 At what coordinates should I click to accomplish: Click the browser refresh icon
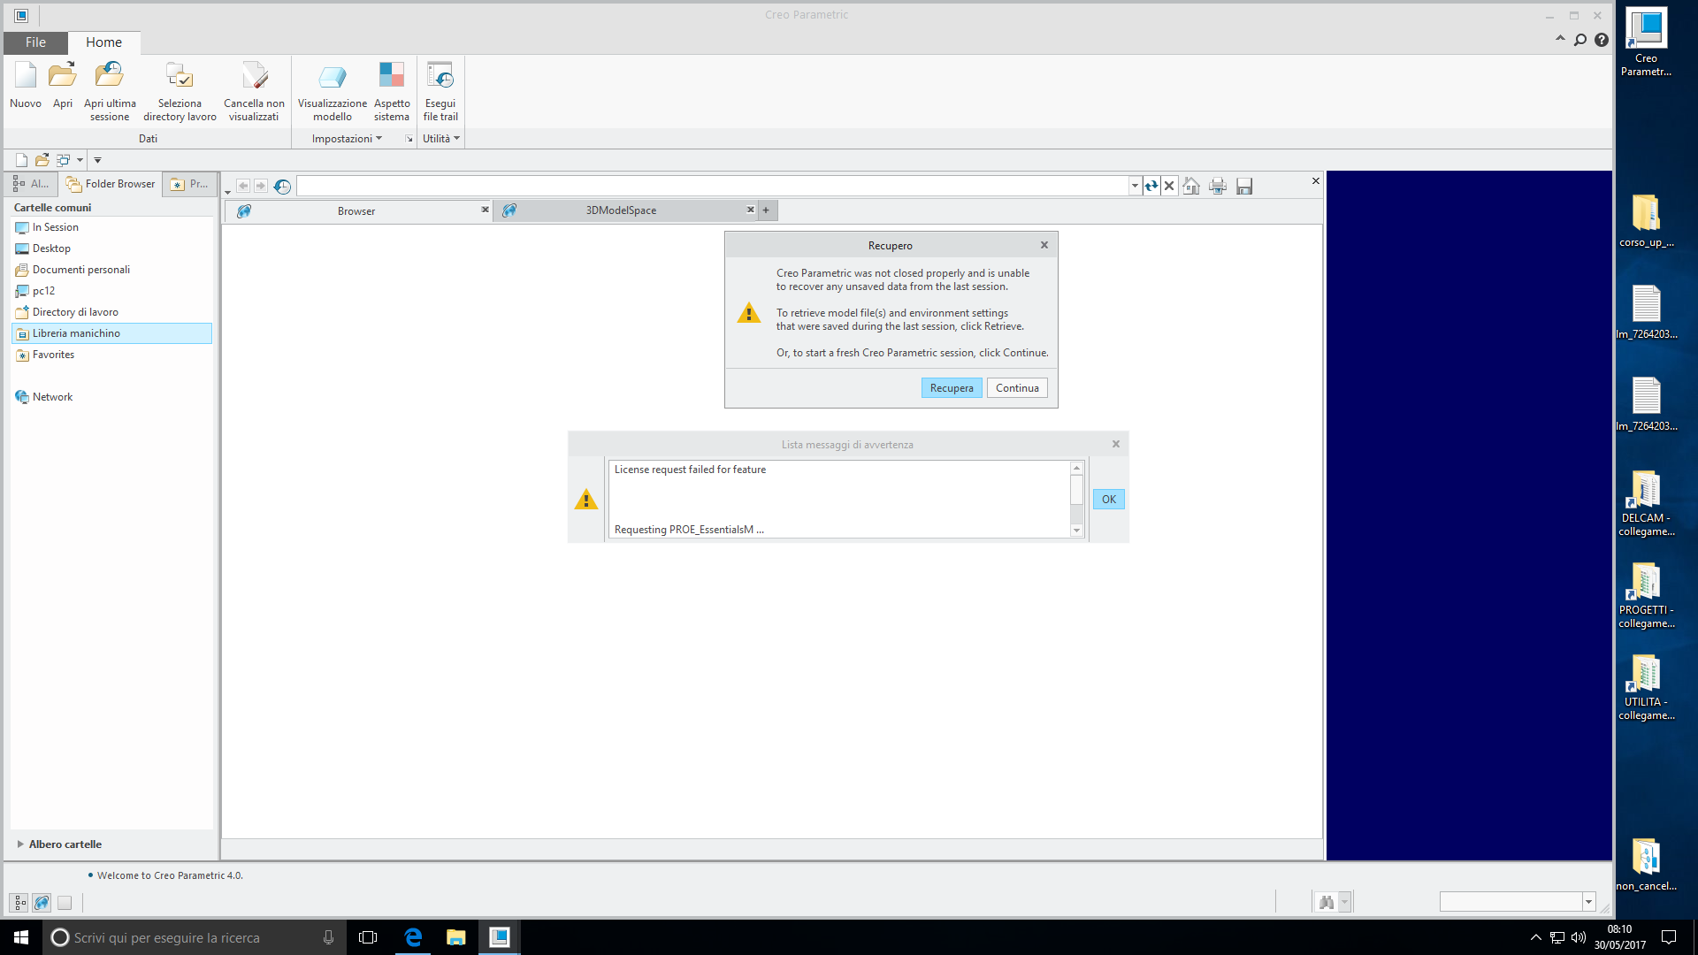pyautogui.click(x=1151, y=186)
